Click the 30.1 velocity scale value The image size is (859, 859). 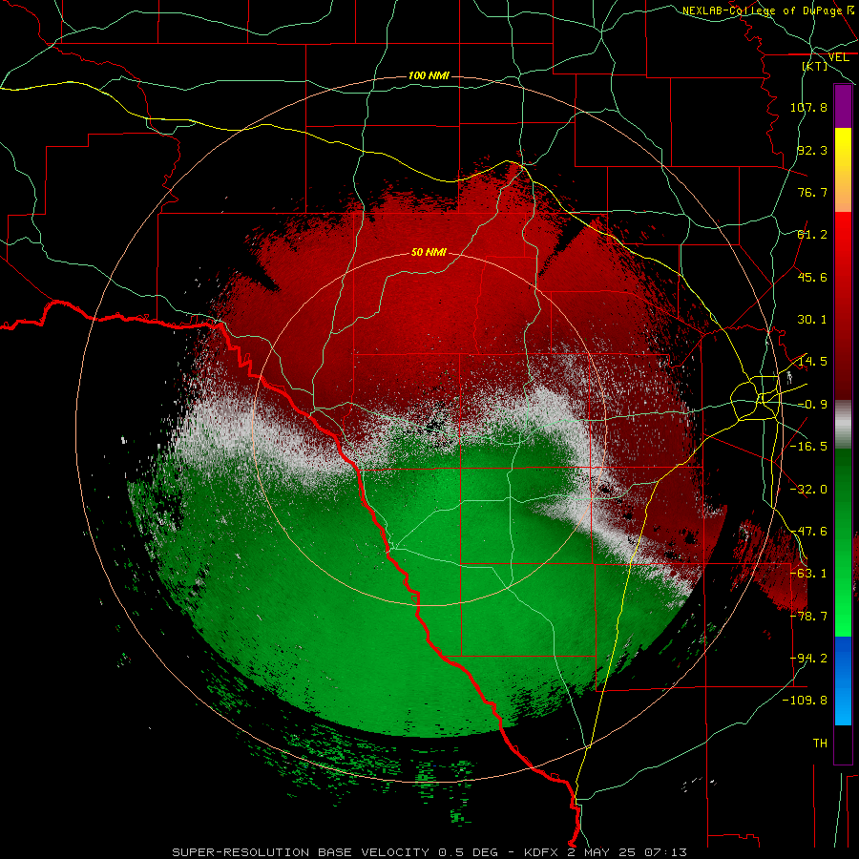[812, 320]
